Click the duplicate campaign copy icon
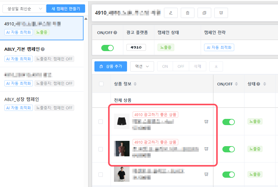The width and height of the screenshot is (278, 187). (x=204, y=13)
